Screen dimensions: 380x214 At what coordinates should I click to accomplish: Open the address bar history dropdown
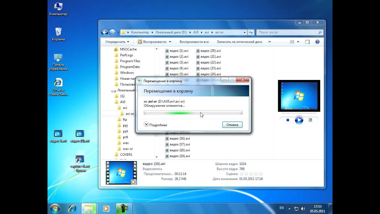pos(245,32)
